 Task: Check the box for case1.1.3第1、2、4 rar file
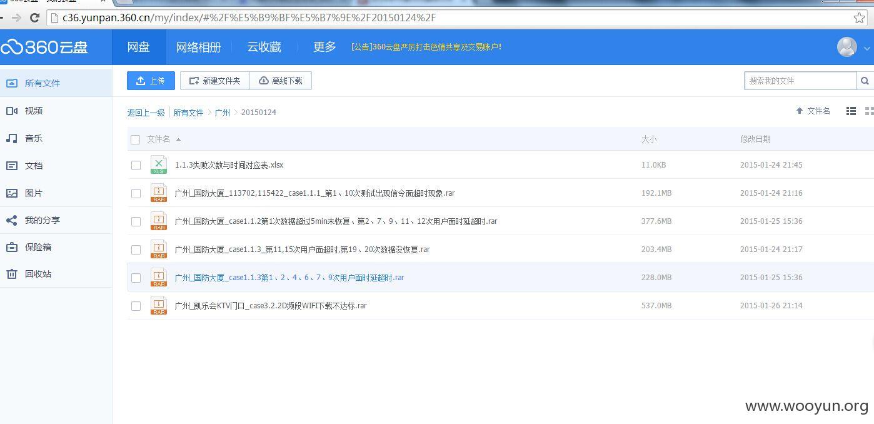click(x=136, y=278)
